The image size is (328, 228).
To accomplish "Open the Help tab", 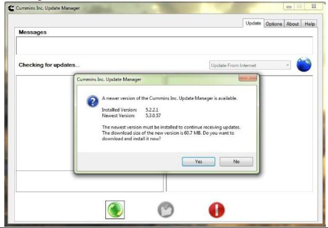I will (x=310, y=24).
